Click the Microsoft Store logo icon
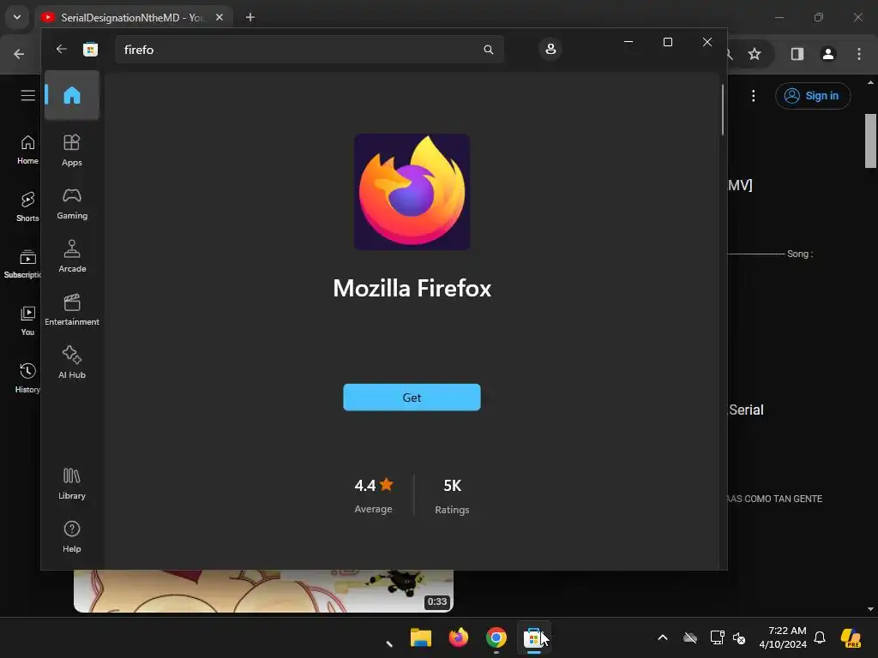Screen dimensions: 878x658 (90, 49)
